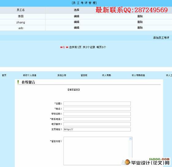Screen dimensions: 172x167
Task: Click the 员工名 column header
Action: 21,10
